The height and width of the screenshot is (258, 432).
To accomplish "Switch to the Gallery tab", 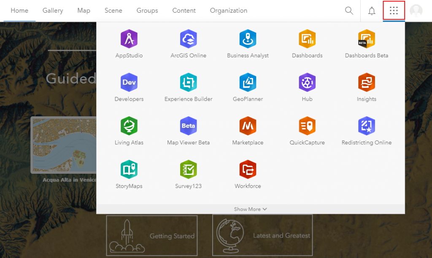I will point(53,11).
